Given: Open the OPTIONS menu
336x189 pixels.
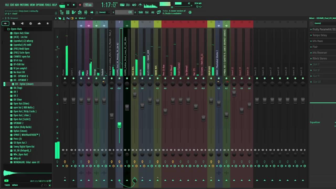Looking at the screenshot, I should click(40, 5).
